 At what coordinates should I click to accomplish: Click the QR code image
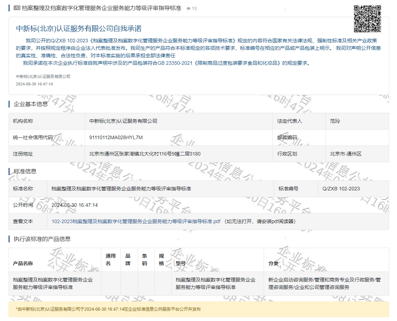click(367, 19)
